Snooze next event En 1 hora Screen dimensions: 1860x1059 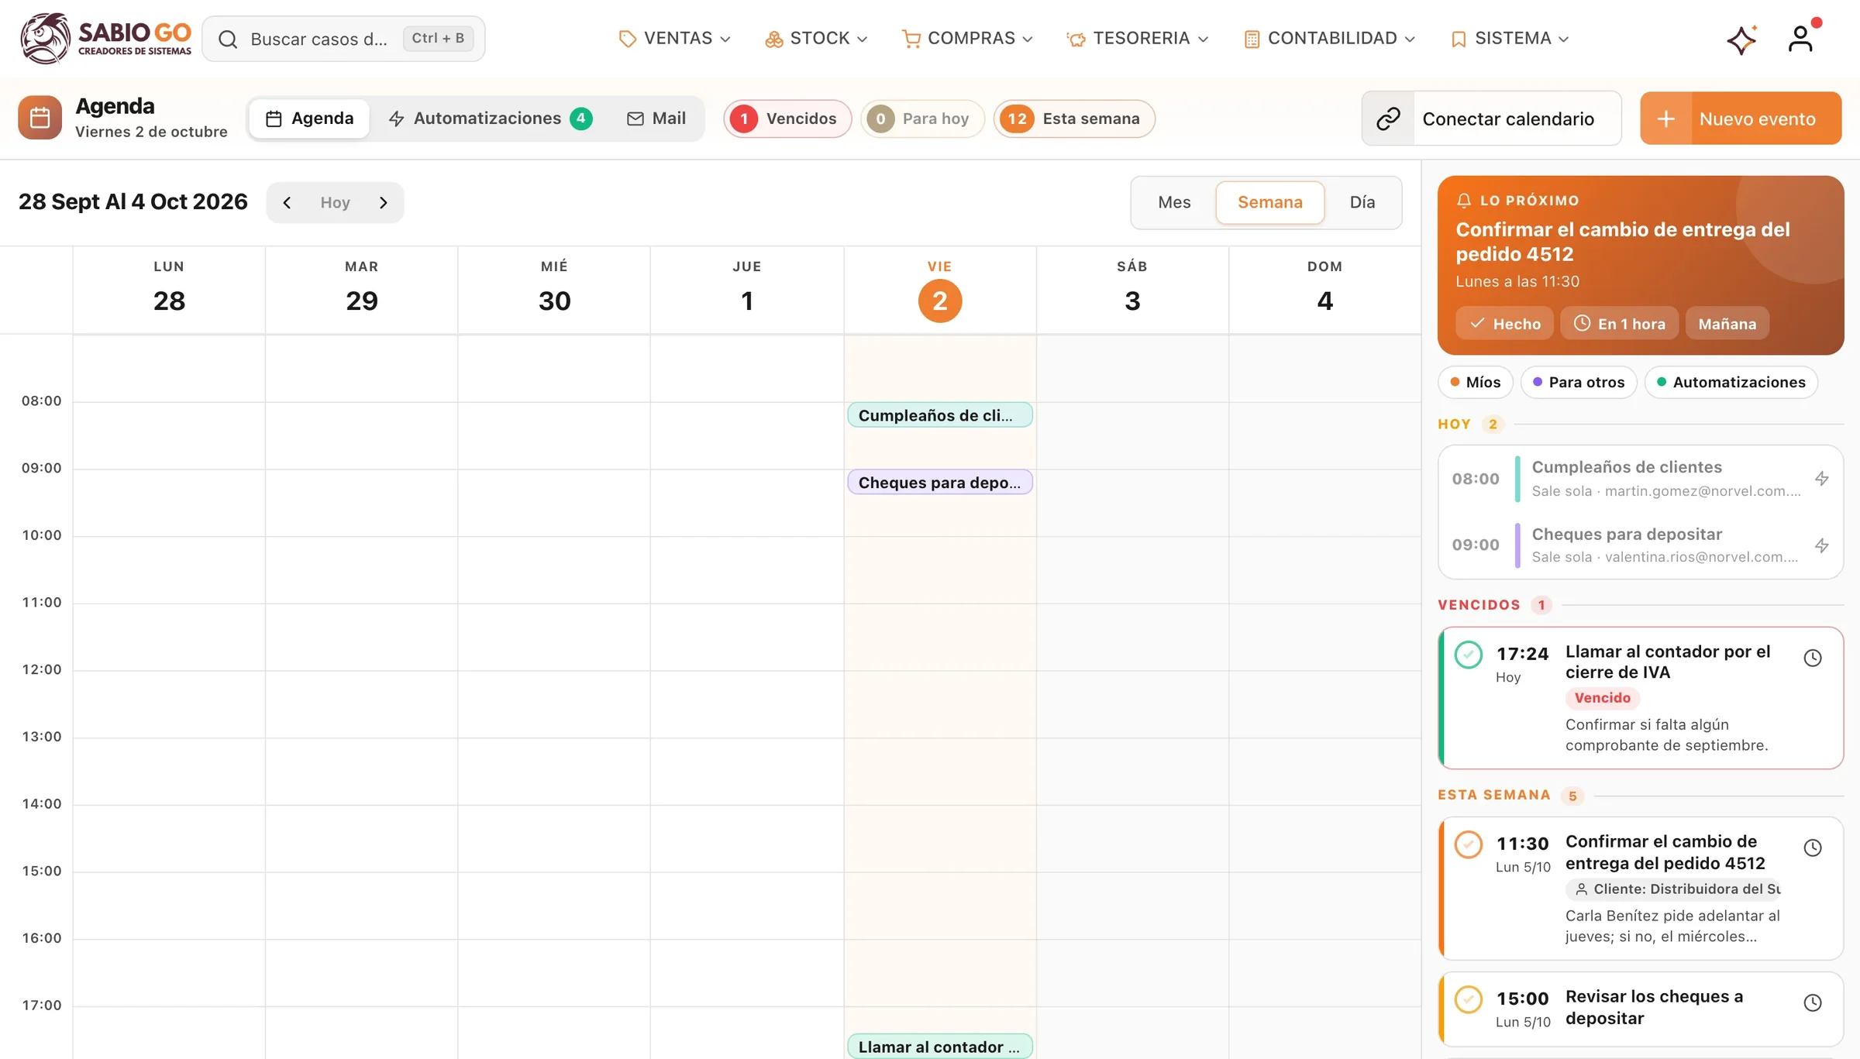[1619, 324]
